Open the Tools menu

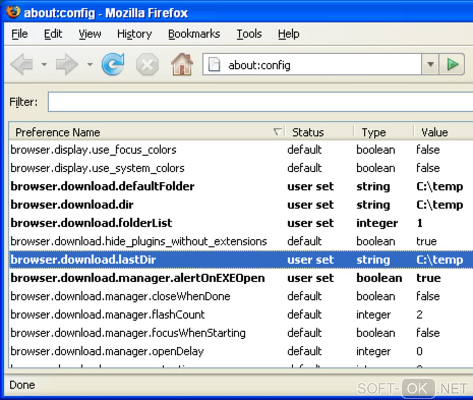click(x=249, y=34)
